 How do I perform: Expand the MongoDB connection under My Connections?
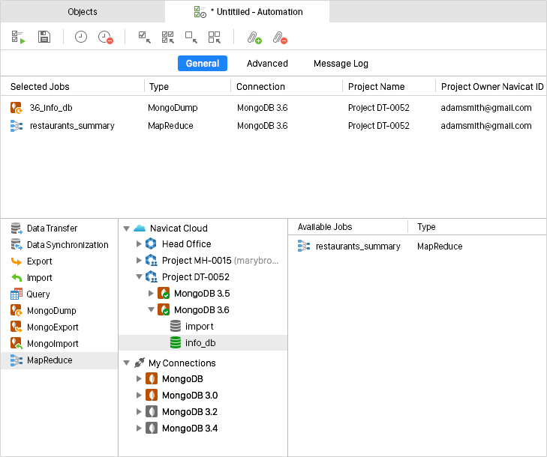pyautogui.click(x=139, y=378)
